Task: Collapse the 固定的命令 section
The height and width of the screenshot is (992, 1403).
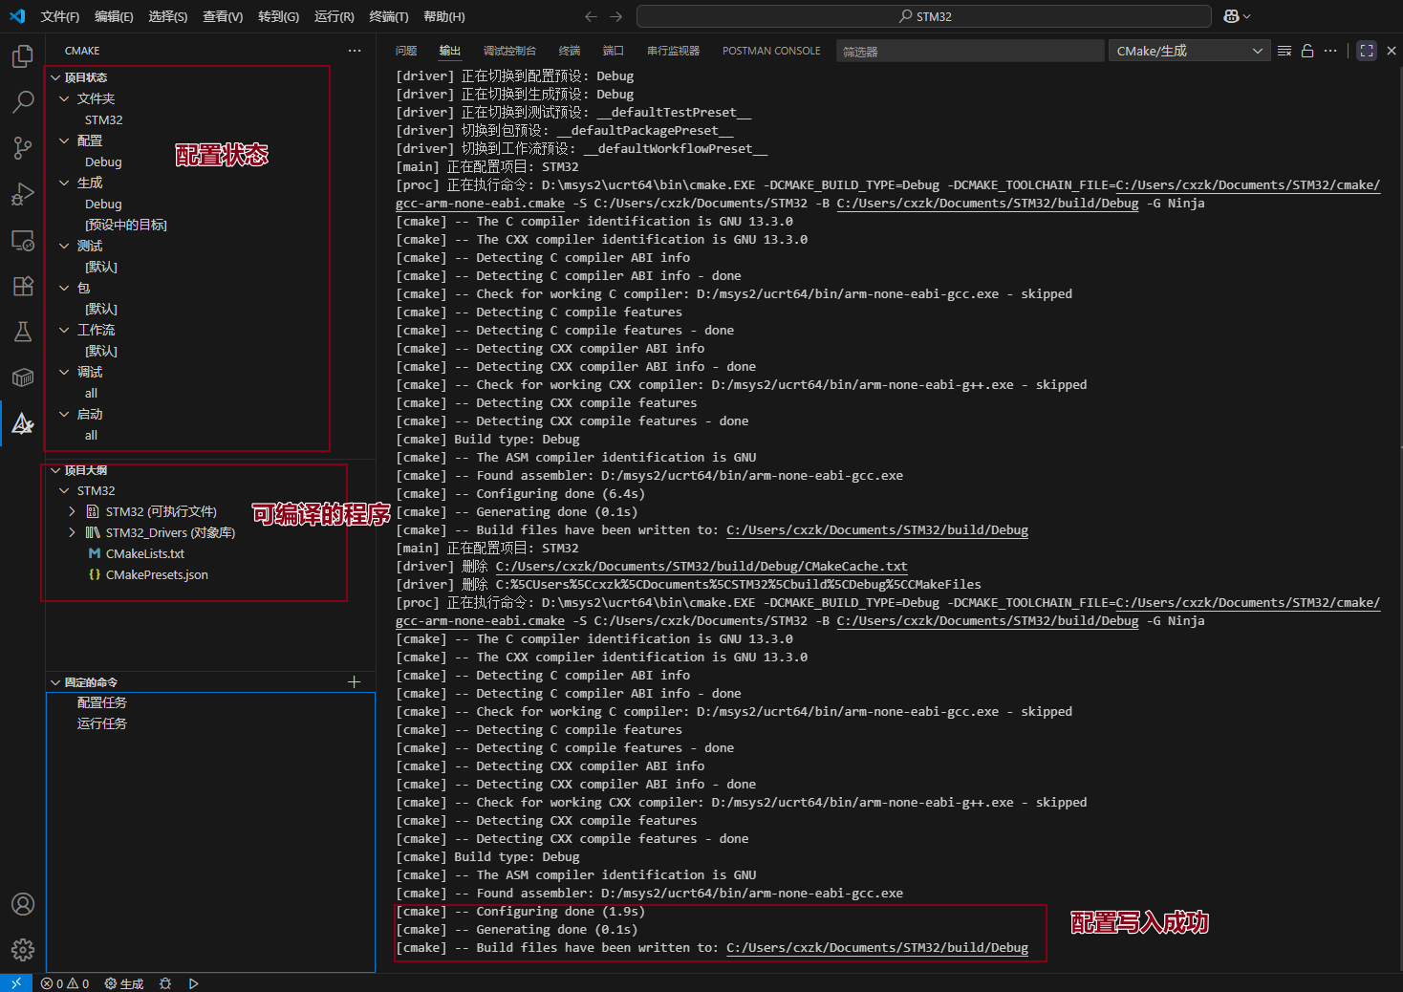Action: (55, 682)
